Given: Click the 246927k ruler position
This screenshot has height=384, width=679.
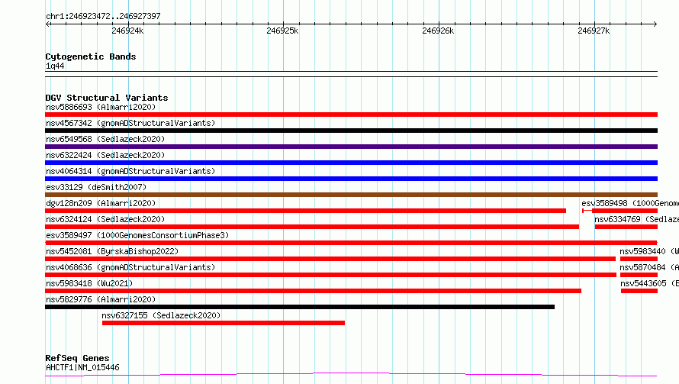Looking at the screenshot, I should 594,31.
